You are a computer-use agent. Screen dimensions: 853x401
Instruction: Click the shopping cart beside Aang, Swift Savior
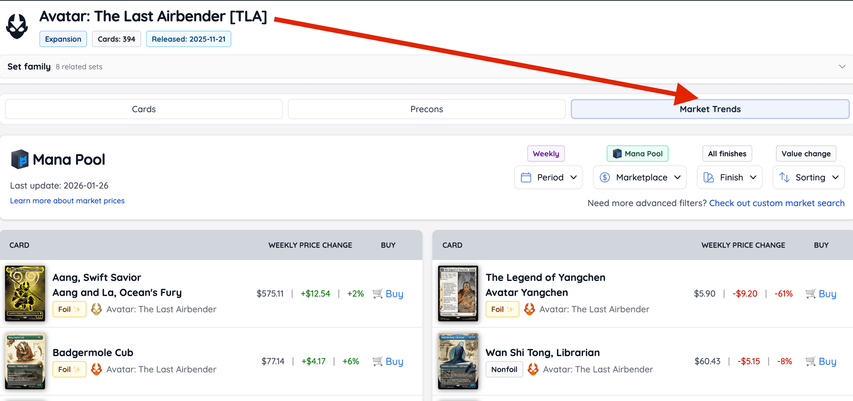(x=378, y=293)
